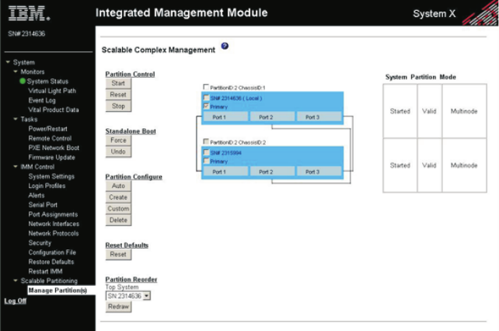Viewport: 499px width, 331px height.
Task: Click the Redraw button
Action: 118,307
